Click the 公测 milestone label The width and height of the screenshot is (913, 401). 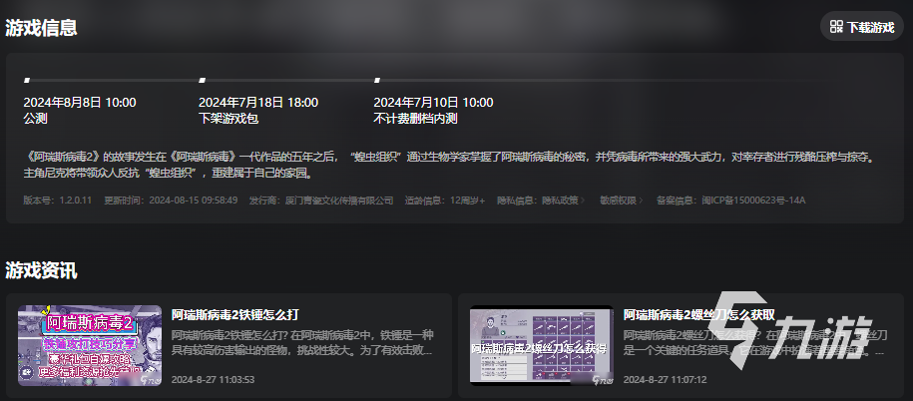pyautogui.click(x=35, y=119)
